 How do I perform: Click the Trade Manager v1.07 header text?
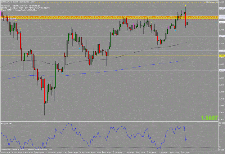point(21,6)
